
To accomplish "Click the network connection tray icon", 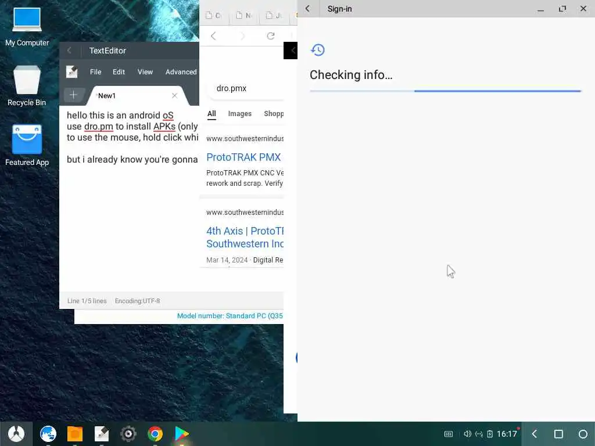I will click(x=479, y=434).
